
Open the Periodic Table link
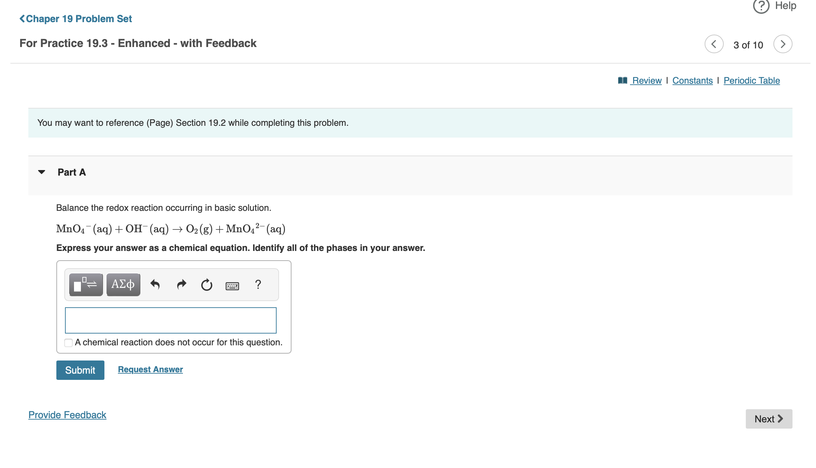752,81
